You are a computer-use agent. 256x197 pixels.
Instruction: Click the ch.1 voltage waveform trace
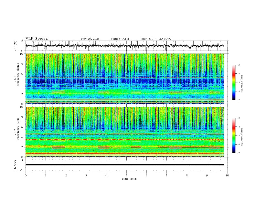(124, 46)
